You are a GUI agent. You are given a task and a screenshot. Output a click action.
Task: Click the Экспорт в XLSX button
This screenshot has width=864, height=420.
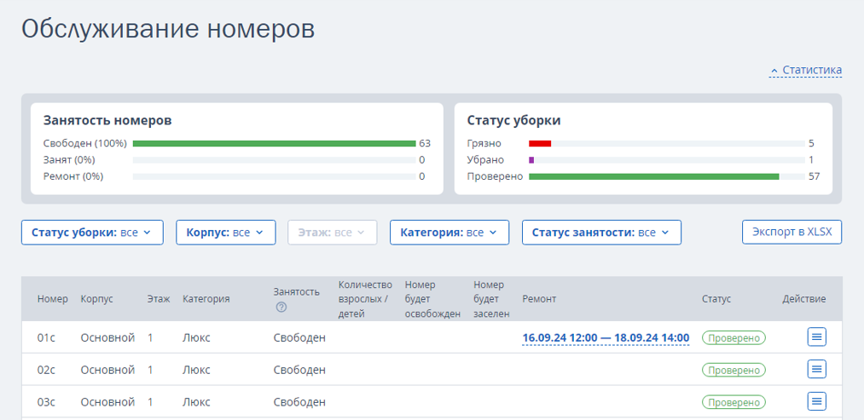[792, 232]
